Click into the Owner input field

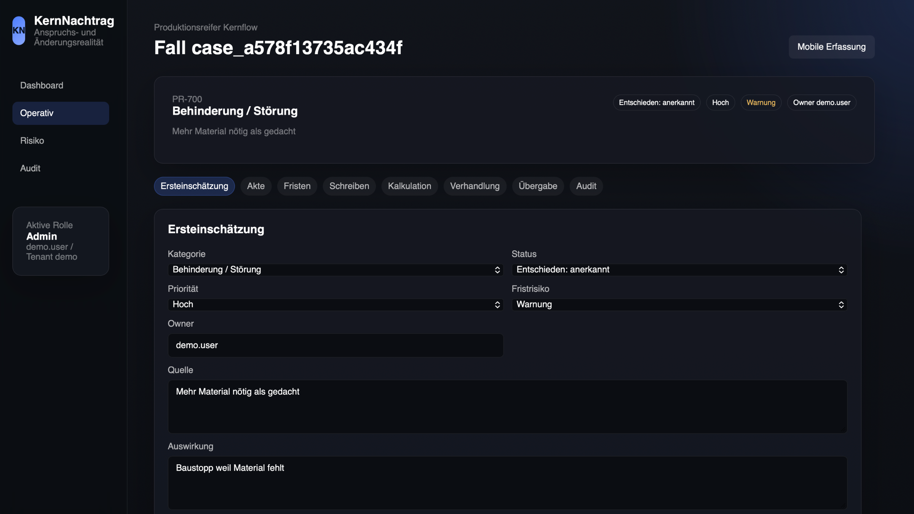click(336, 345)
